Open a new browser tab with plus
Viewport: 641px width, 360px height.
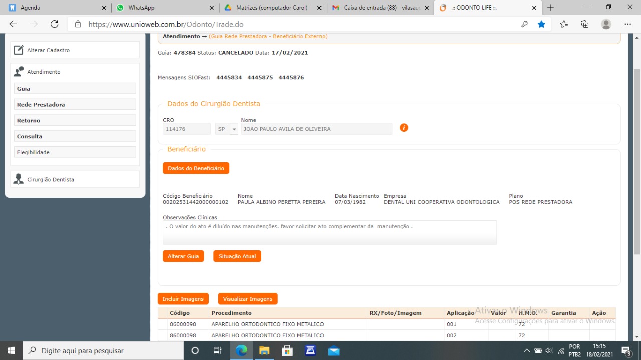point(550,8)
